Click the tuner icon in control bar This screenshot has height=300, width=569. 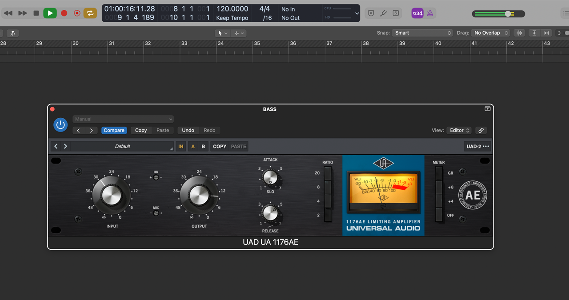tap(383, 13)
